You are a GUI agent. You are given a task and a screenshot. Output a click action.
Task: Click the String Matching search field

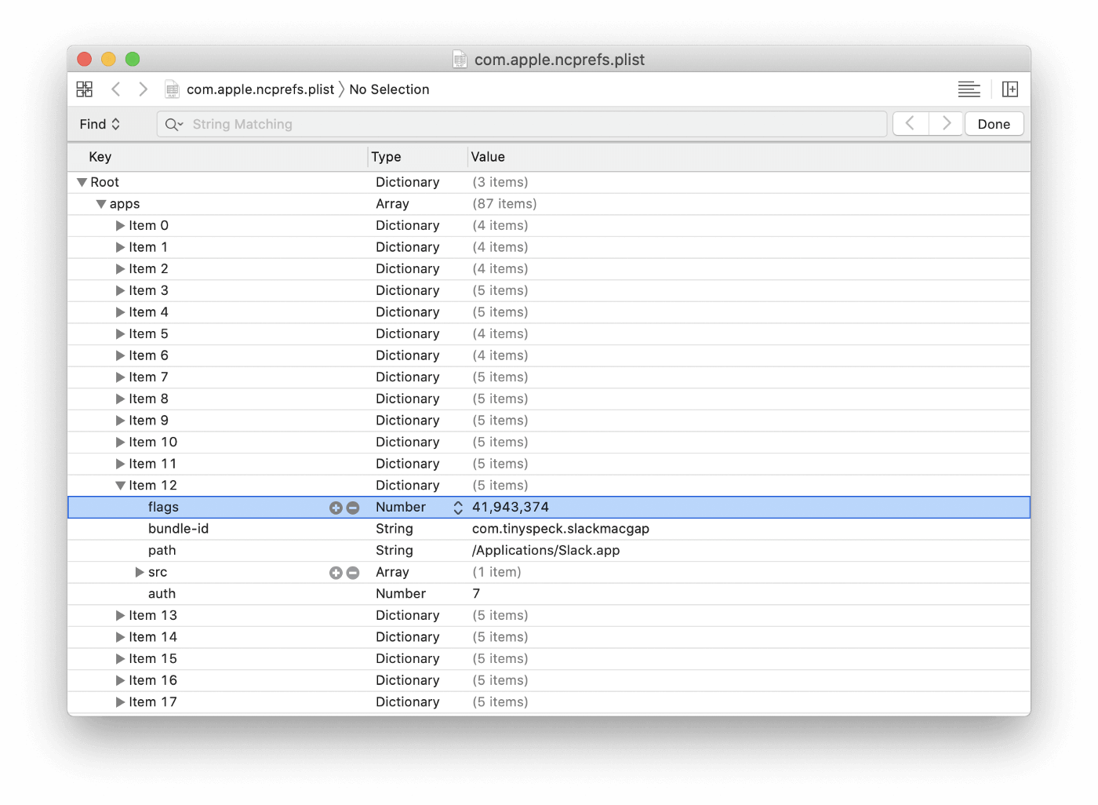(533, 124)
